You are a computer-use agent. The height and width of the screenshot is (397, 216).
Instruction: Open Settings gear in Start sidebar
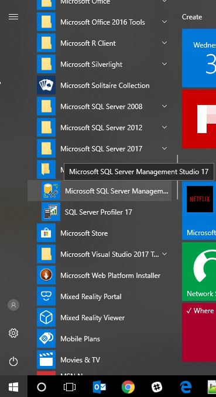pos(13,333)
